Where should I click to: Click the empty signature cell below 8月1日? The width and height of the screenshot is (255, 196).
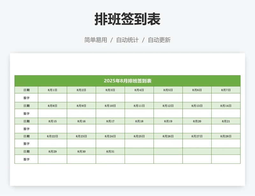(53, 98)
